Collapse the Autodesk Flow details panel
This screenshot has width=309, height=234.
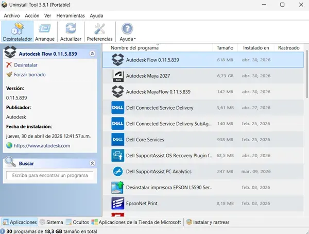[x=92, y=54]
